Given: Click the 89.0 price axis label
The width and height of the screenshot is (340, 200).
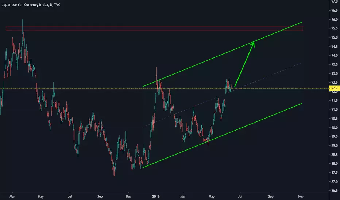Looking at the screenshot, I should tap(335, 145).
